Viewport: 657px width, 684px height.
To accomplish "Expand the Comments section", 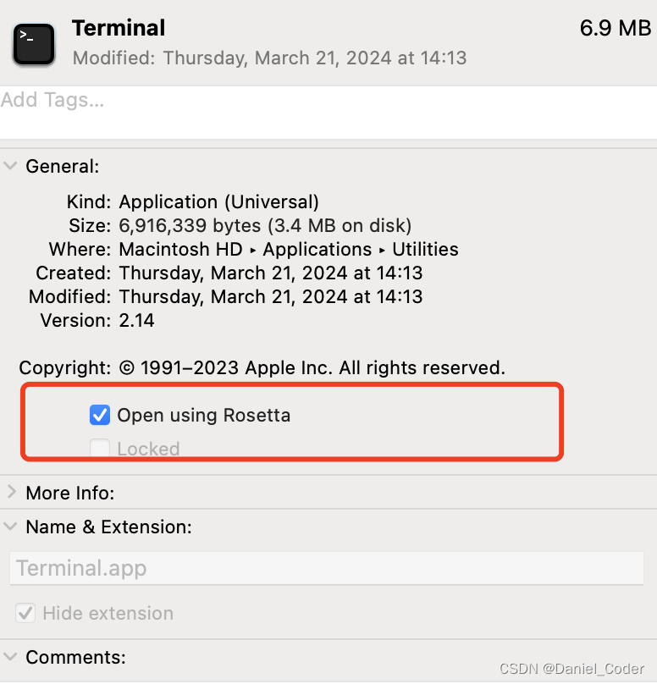I will pyautogui.click(x=12, y=657).
